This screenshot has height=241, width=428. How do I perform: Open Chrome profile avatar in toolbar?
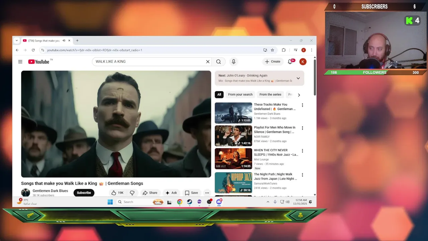click(304, 50)
